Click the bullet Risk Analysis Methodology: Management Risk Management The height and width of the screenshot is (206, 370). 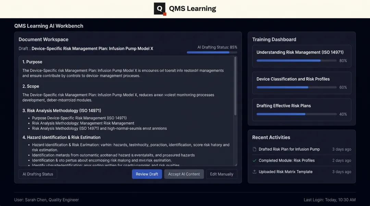click(83, 123)
